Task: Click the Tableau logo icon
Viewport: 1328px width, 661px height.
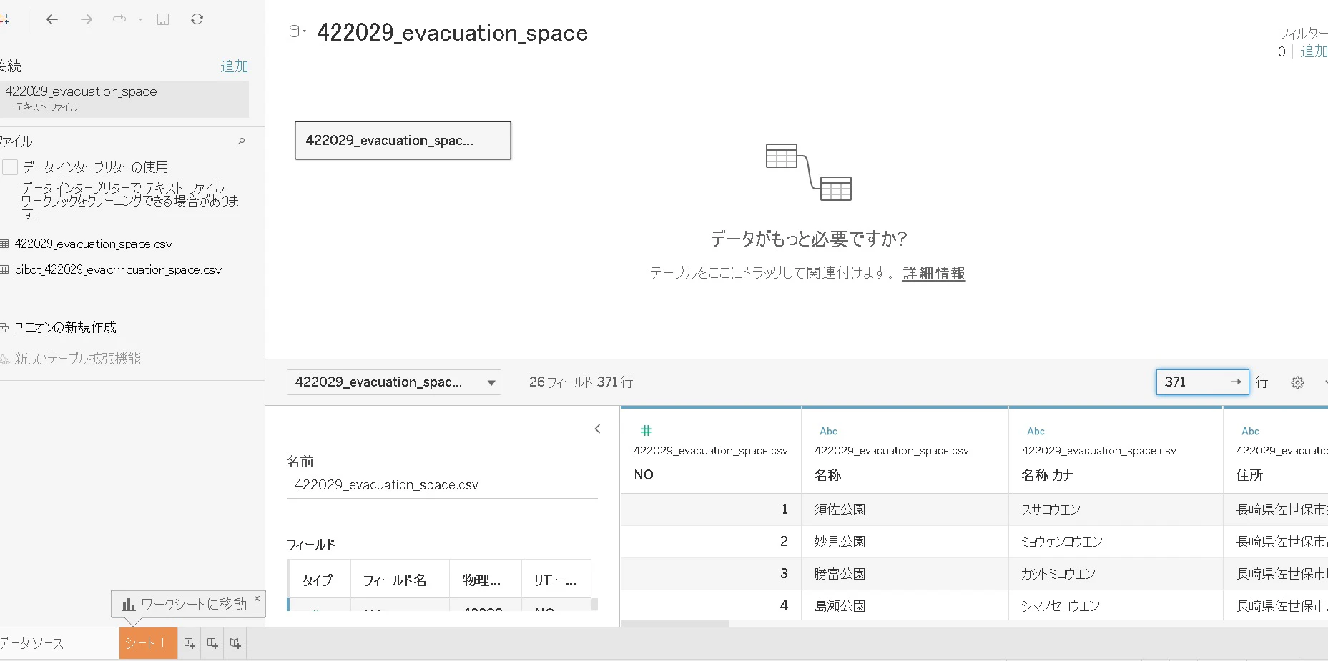Action: click(4, 19)
